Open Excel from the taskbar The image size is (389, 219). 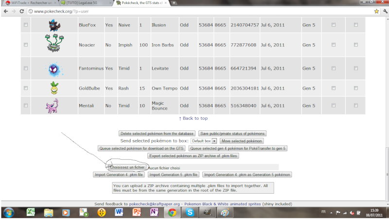pyautogui.click(x=31, y=213)
